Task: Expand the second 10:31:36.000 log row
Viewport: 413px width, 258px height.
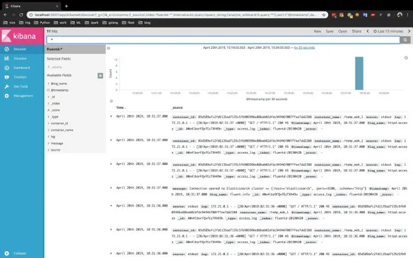Action: coord(111,229)
